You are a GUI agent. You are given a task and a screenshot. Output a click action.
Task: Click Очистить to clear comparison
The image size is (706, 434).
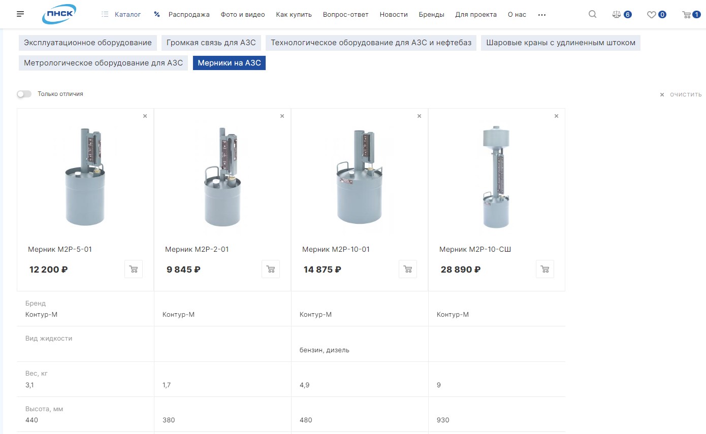click(x=681, y=94)
